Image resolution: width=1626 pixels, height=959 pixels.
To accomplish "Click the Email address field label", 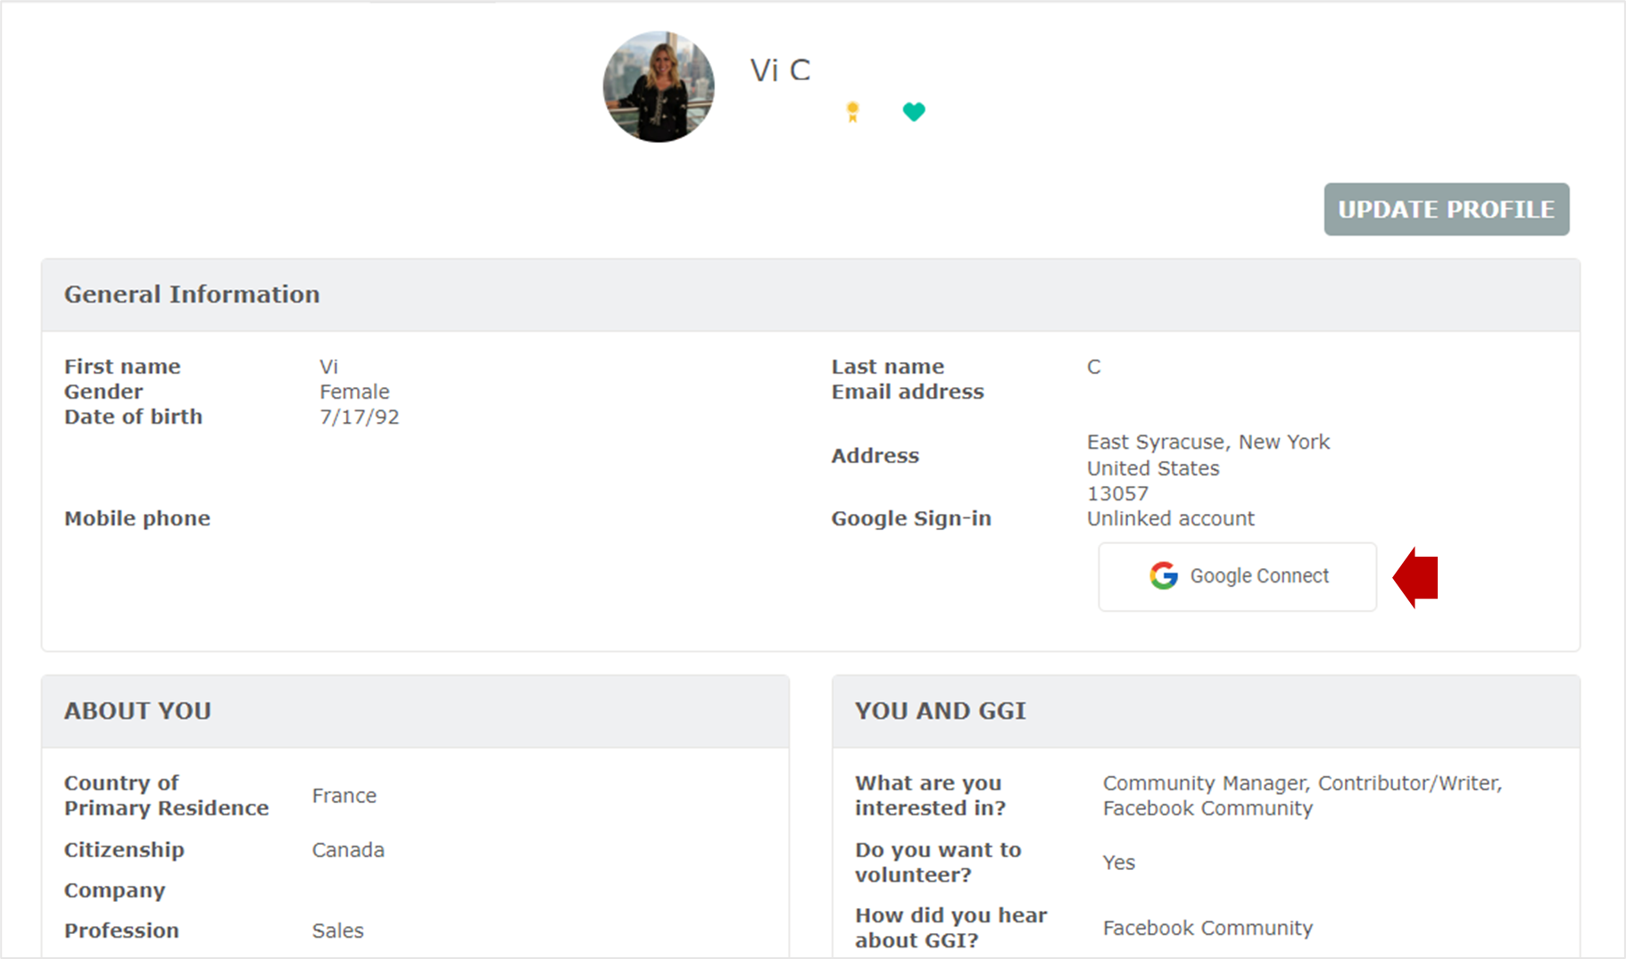I will pos(907,392).
